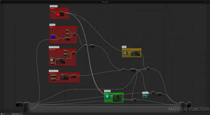
Task: Click the grey texture sample in yellow comment
Action: point(125,53)
